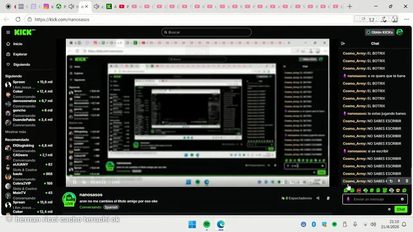413x232 pixels.
Task: Click nanosasos username on 'si se escribir' message
Action: coord(357,151)
